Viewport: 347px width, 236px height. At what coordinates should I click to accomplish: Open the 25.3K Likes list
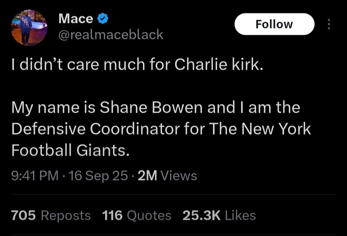tap(219, 215)
